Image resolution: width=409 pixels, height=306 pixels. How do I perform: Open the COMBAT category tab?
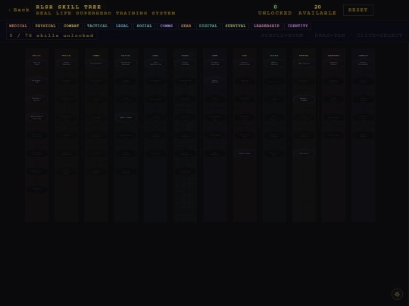click(x=71, y=26)
